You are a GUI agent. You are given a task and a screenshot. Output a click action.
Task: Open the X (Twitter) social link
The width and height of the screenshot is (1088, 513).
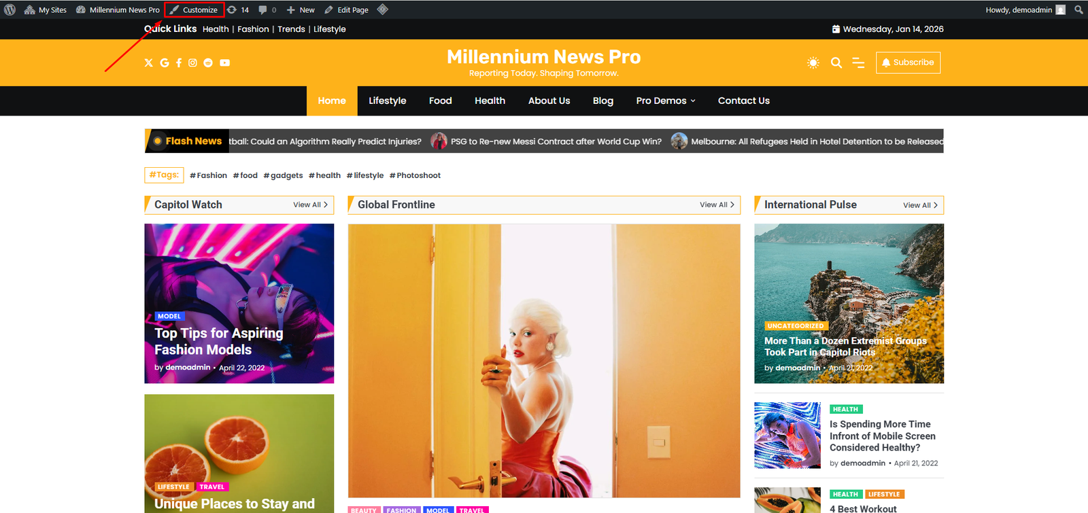click(149, 63)
